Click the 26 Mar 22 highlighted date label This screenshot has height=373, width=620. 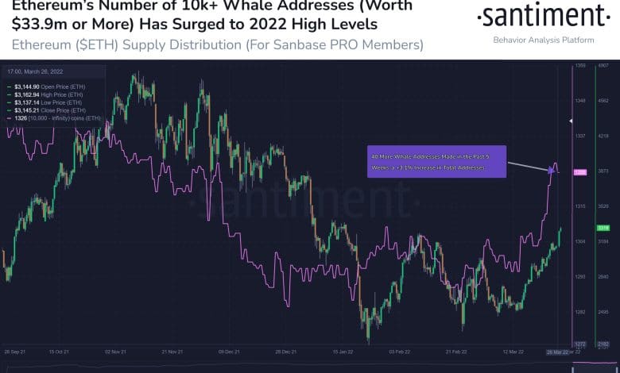tap(556, 351)
